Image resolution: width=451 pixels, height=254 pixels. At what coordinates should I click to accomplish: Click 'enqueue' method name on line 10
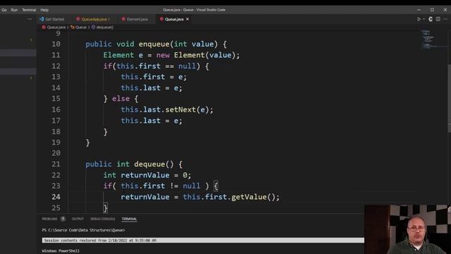click(x=154, y=44)
